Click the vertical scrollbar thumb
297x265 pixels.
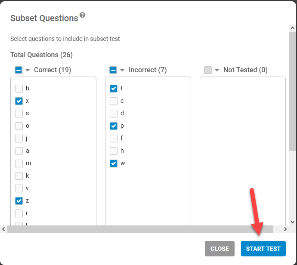point(292,91)
